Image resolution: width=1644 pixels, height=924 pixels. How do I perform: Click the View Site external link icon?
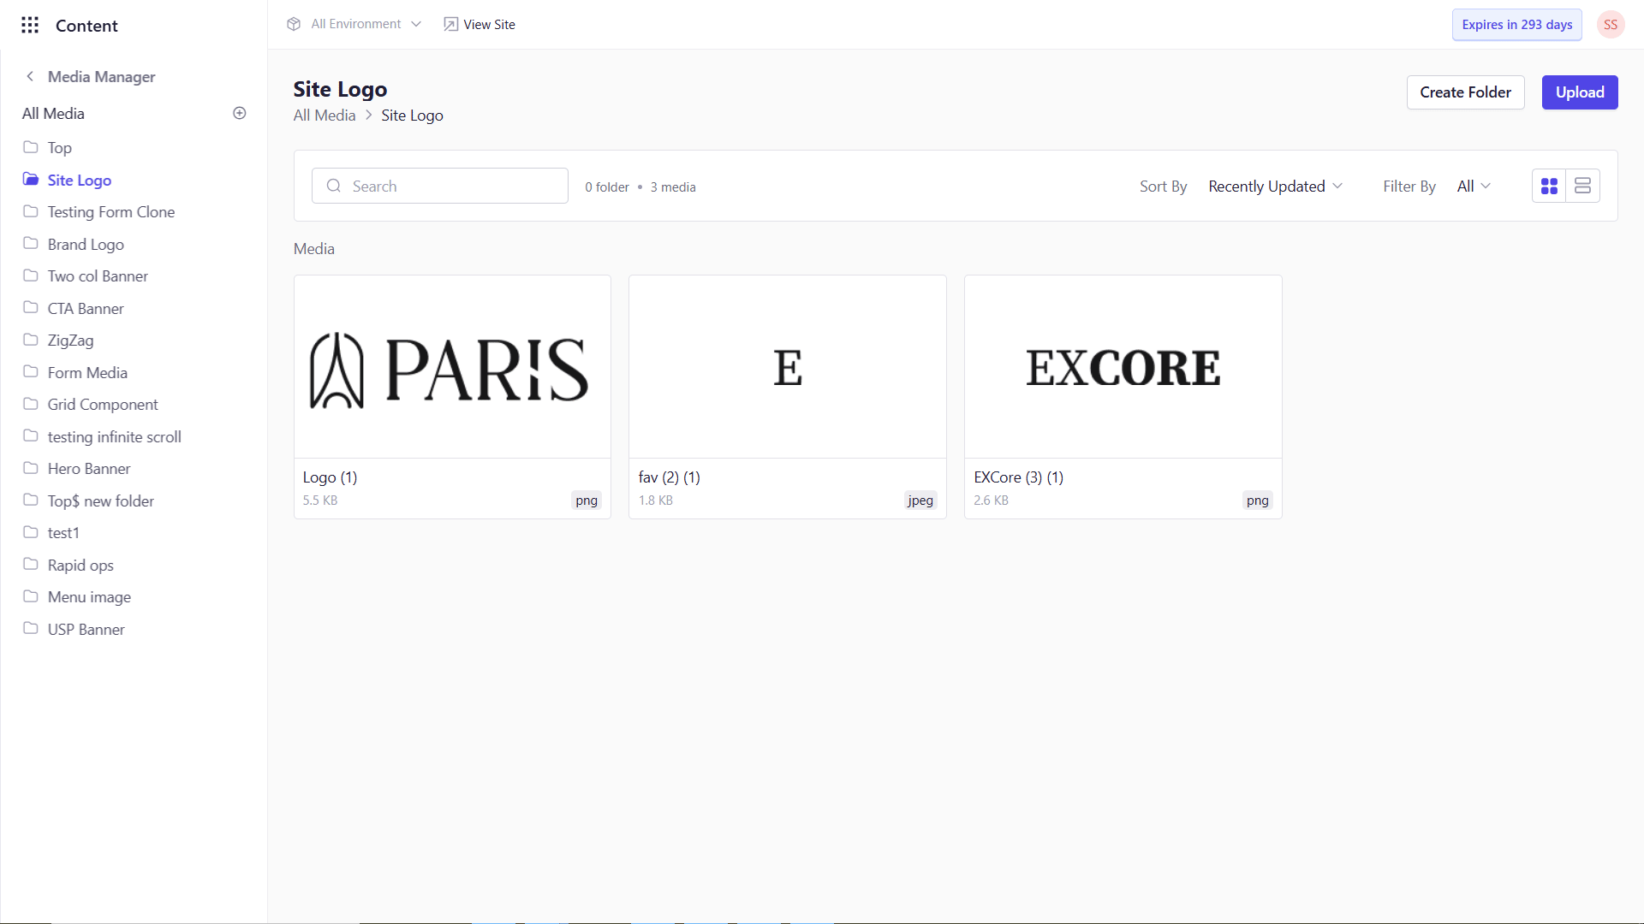(450, 24)
